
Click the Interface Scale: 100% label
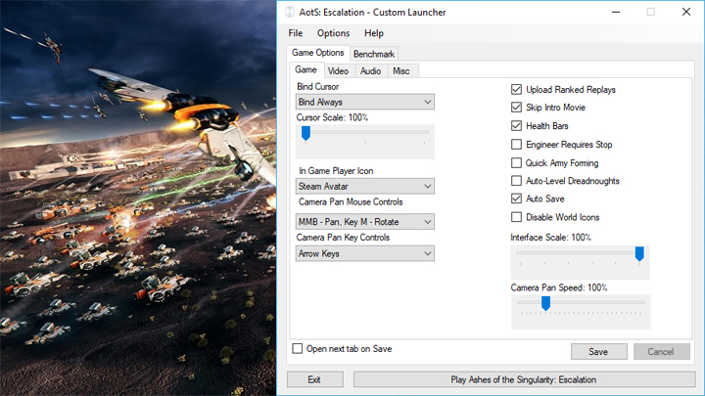pos(550,238)
